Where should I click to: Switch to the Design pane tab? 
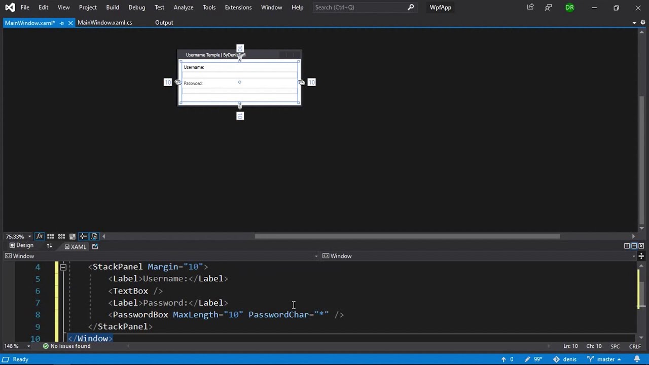(21, 245)
